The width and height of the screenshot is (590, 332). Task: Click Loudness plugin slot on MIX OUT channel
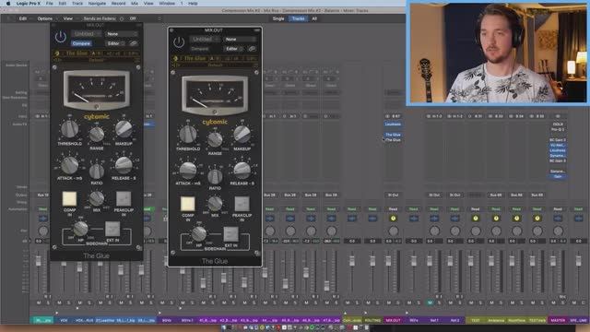pos(394,124)
